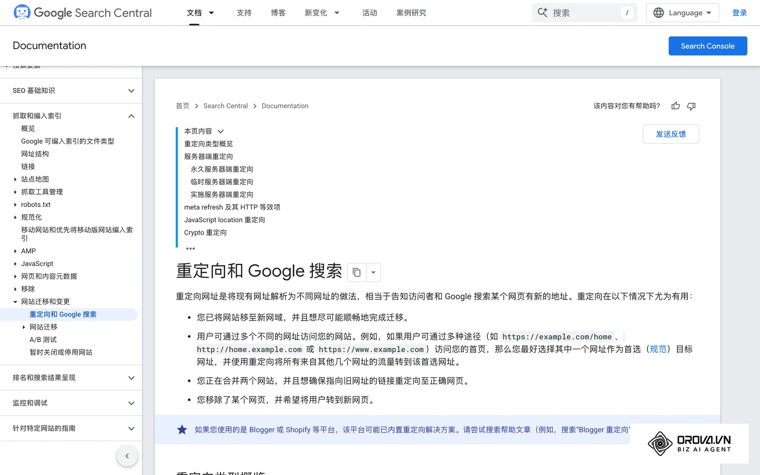
Task: Open 暂时关闭或停用网站 in sidebar
Action: [x=61, y=352]
